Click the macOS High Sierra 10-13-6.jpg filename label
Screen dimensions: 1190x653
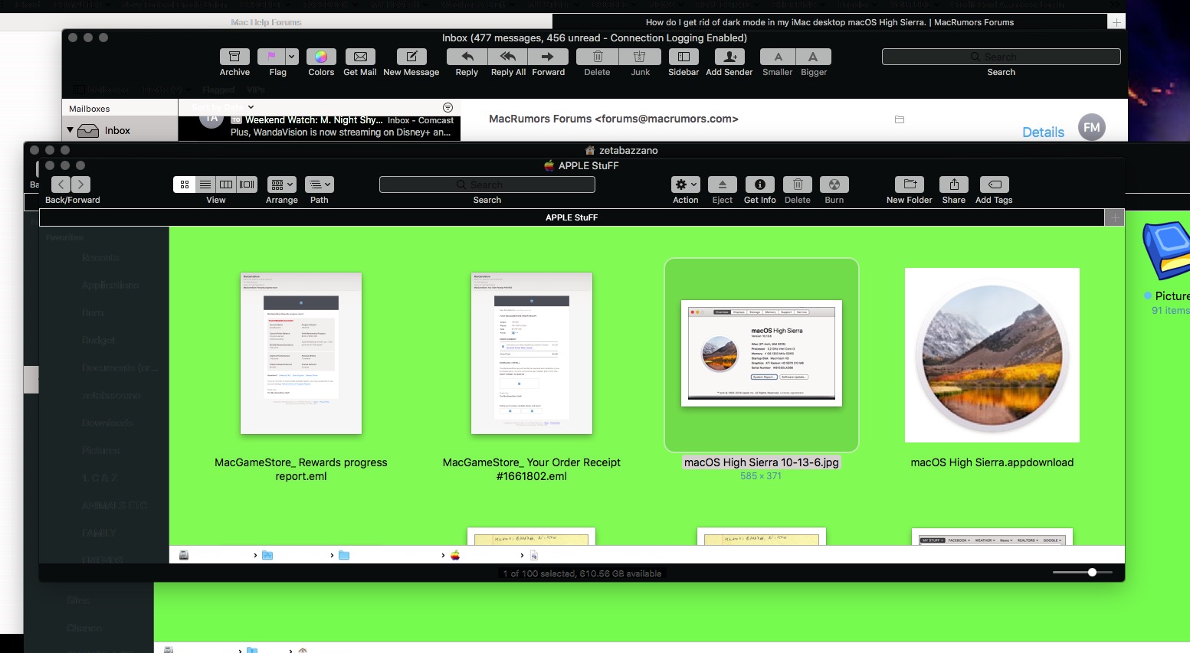click(x=762, y=462)
